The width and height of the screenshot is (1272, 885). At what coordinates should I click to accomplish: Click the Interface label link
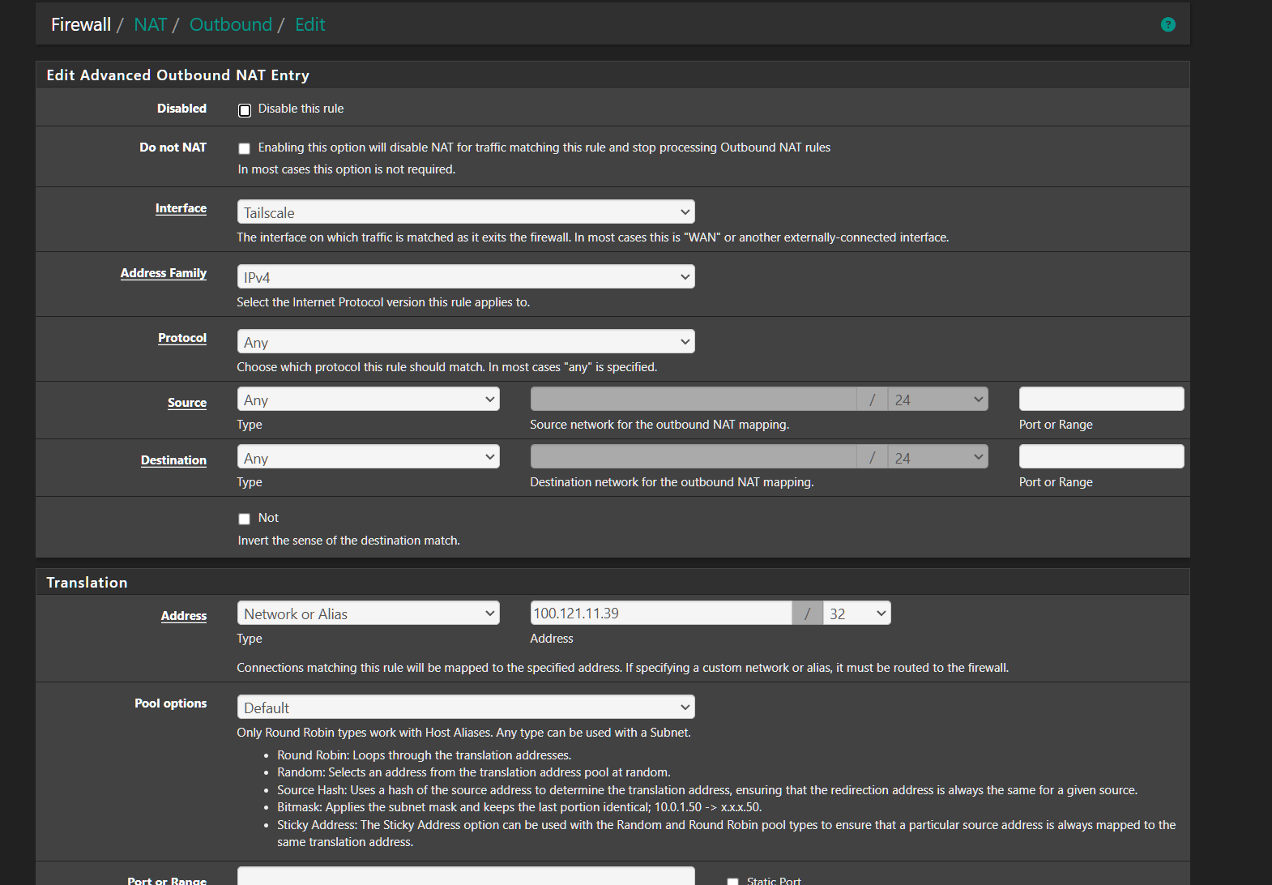tap(181, 208)
